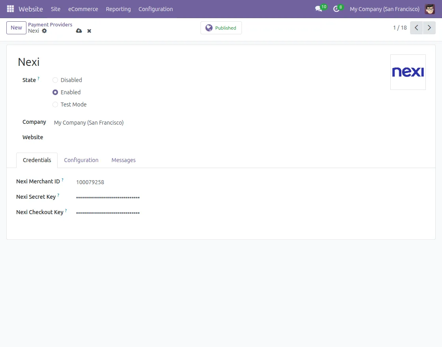Open the user avatar menu
Screen dimensions: 442x347
[x=430, y=9]
